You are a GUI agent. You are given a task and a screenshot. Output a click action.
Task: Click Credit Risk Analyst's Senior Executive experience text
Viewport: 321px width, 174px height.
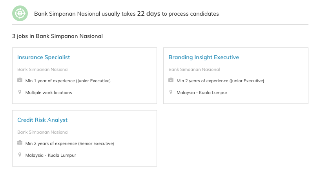(69, 144)
